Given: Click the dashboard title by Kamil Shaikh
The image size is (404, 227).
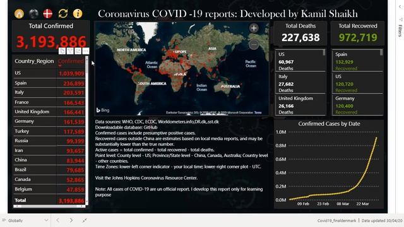Looking at the screenshot, I should [228, 14].
